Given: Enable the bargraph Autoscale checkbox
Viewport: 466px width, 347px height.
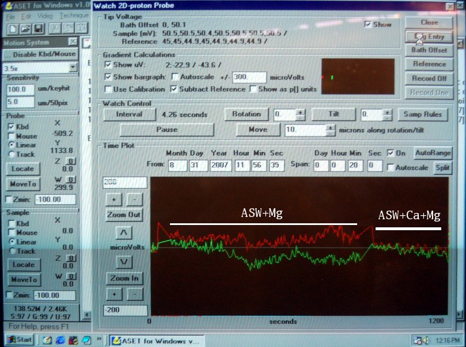Looking at the screenshot, I should [175, 77].
